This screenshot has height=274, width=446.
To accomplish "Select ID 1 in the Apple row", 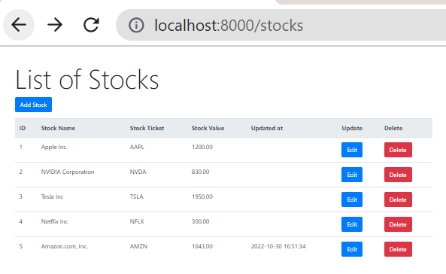I will click(x=20, y=147).
